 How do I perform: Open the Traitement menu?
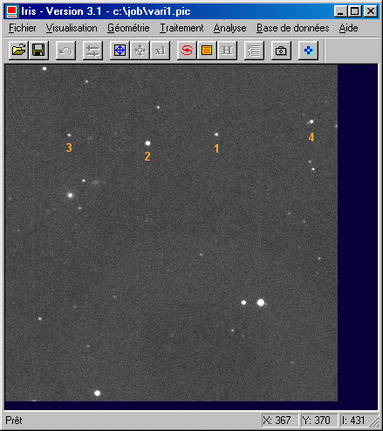point(181,28)
